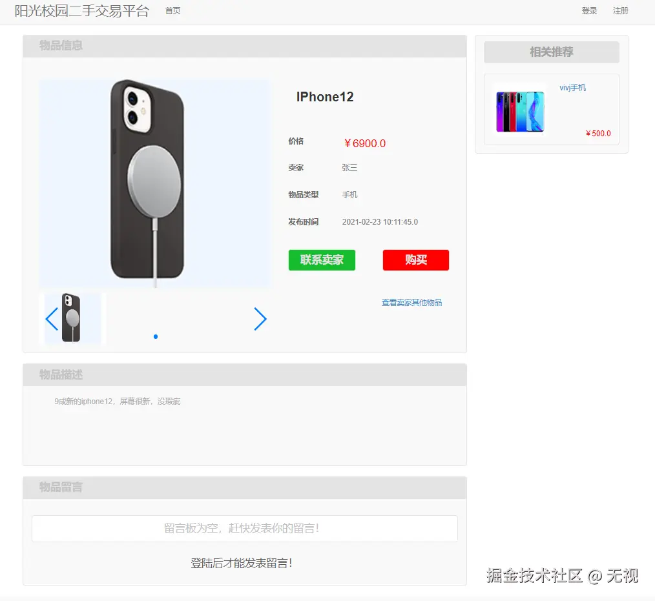The height and width of the screenshot is (601, 655).
Task: Click the 卖家 field label
Action: [296, 168]
